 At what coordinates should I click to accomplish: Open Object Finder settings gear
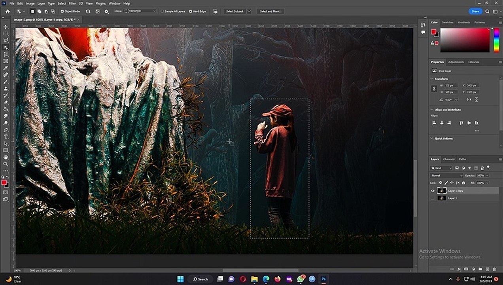pos(106,11)
